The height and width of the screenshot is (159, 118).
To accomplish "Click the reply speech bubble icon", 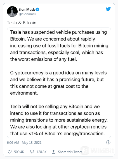I will tap(32, 152).
